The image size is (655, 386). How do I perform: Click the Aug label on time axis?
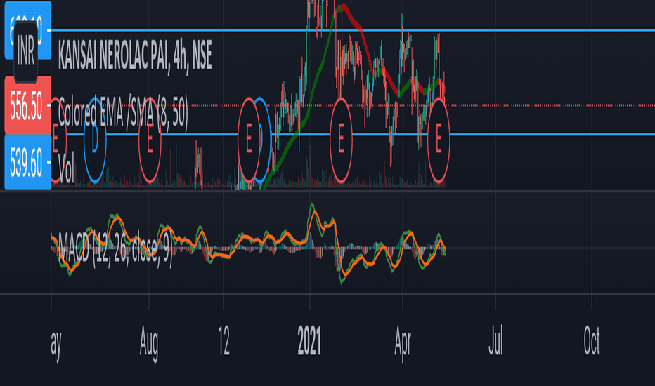tap(149, 342)
